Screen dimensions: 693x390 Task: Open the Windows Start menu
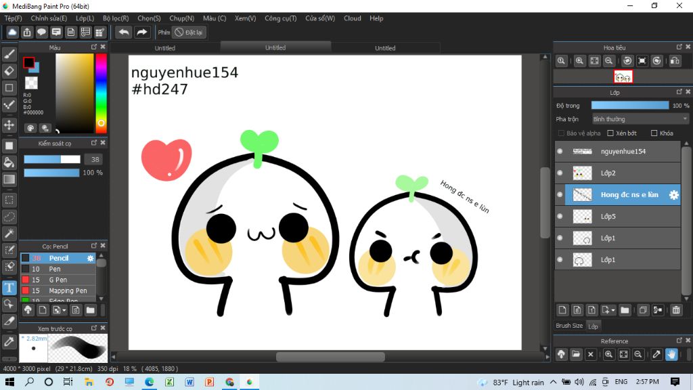(x=9, y=382)
